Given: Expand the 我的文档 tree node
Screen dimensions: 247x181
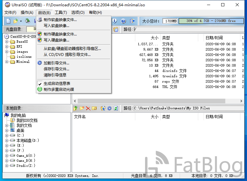Looking at the screenshot, I should point(7,125).
